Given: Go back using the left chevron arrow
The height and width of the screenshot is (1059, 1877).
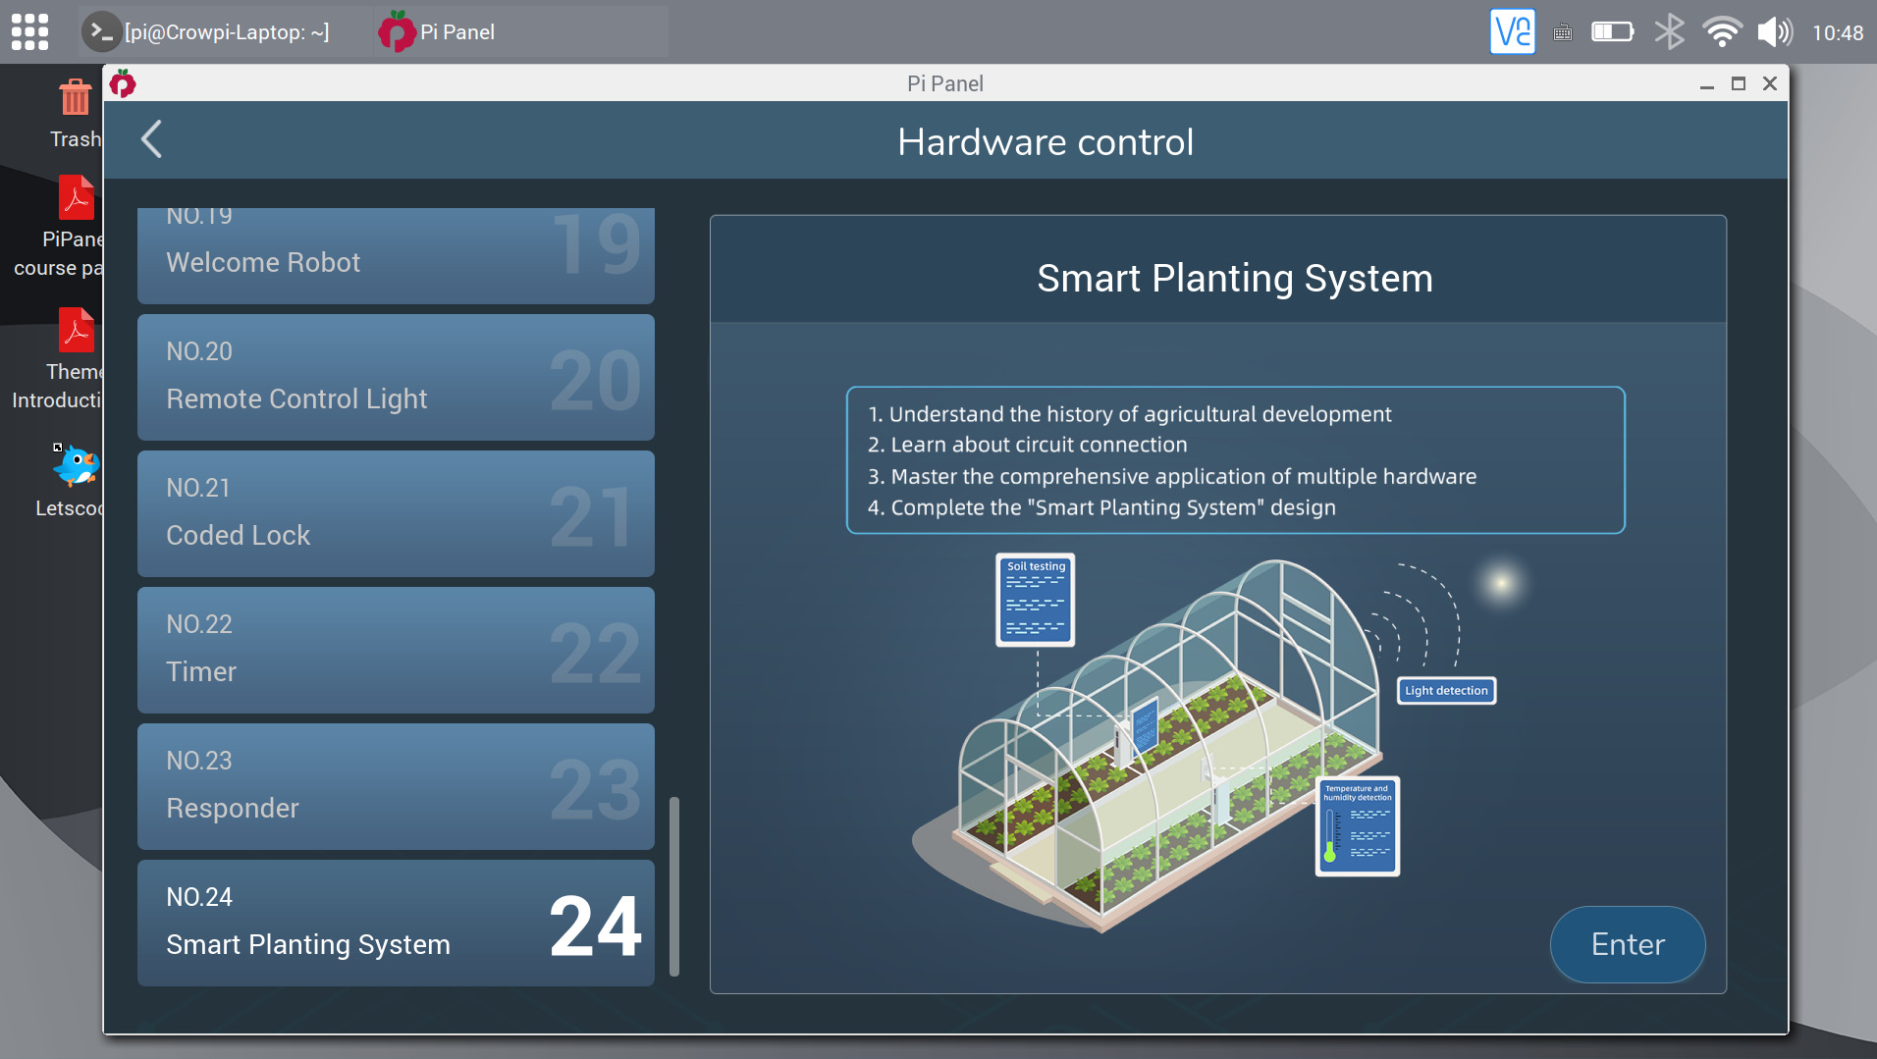Looking at the screenshot, I should (151, 140).
